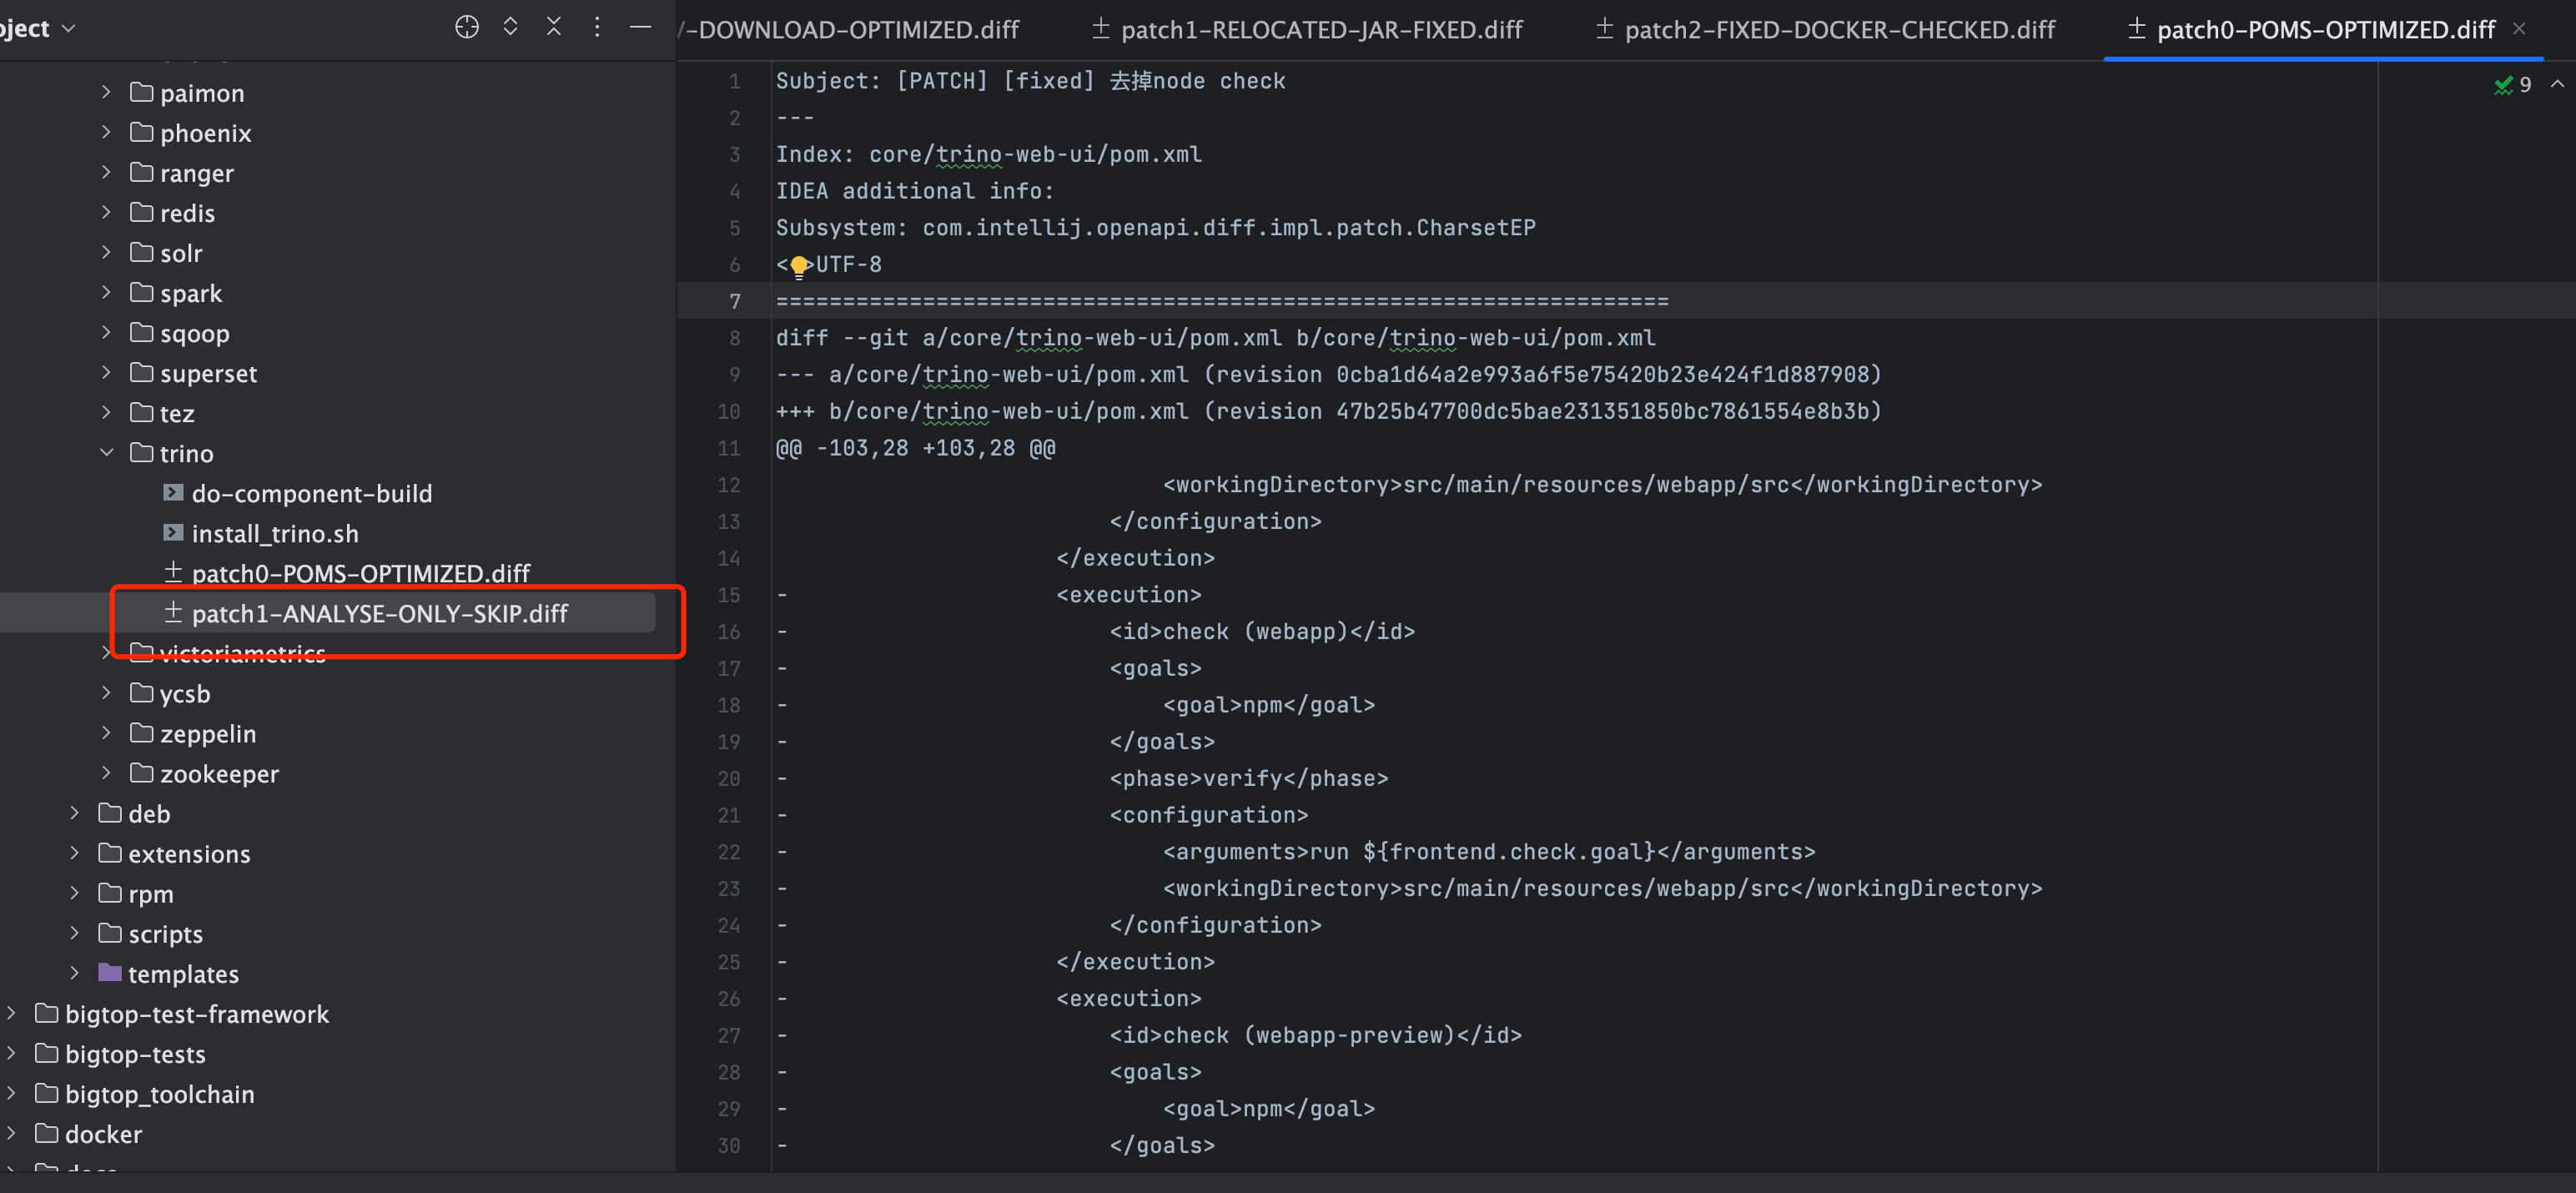Screen dimensions: 2576x1193
Task: Expand the deb folder
Action: (74, 813)
